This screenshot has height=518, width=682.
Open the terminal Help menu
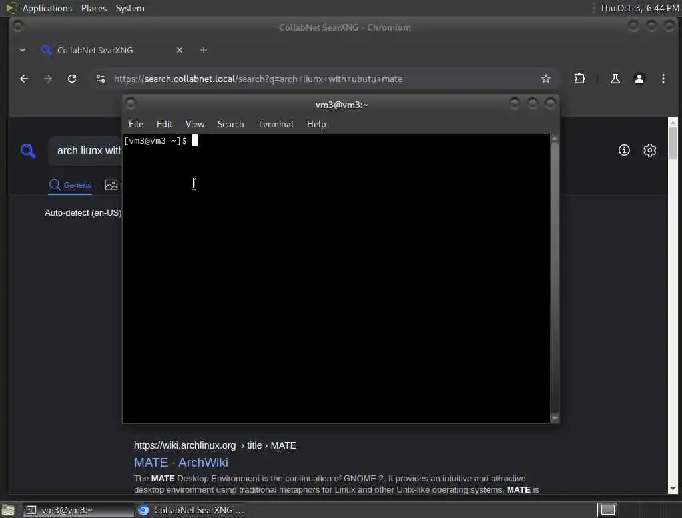[x=316, y=124]
